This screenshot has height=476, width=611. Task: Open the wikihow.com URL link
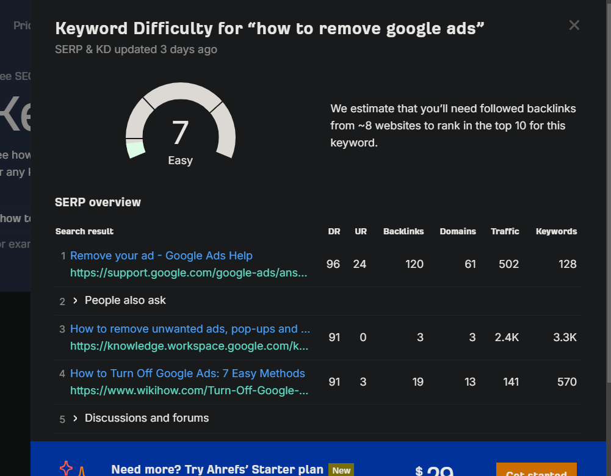click(189, 391)
